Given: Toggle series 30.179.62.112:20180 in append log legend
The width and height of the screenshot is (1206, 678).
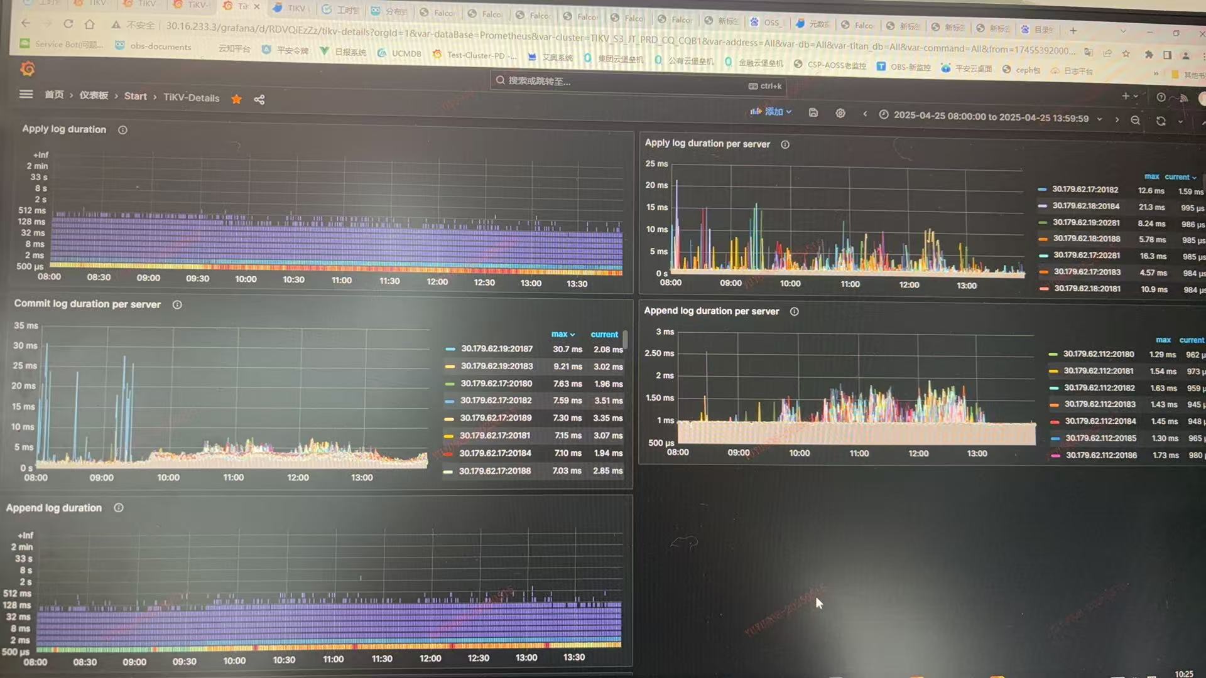Looking at the screenshot, I should 1098,354.
